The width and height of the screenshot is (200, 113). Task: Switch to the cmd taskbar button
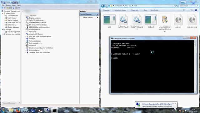[55, 110]
